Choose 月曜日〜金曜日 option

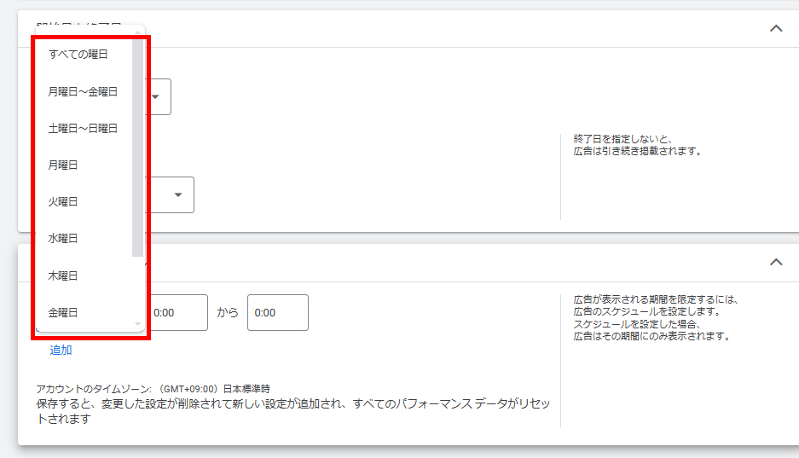(83, 91)
